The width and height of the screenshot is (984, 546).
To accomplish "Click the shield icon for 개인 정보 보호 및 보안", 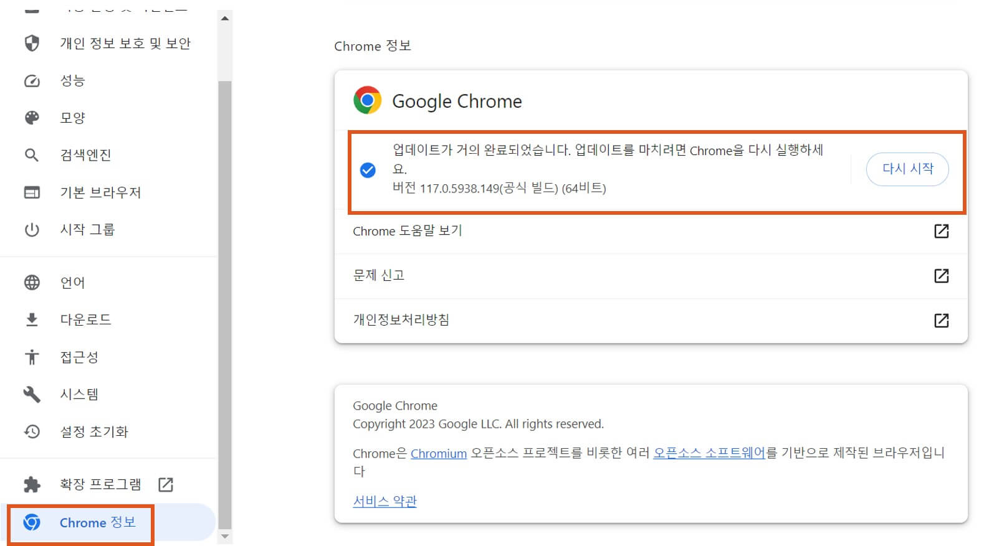I will (32, 43).
